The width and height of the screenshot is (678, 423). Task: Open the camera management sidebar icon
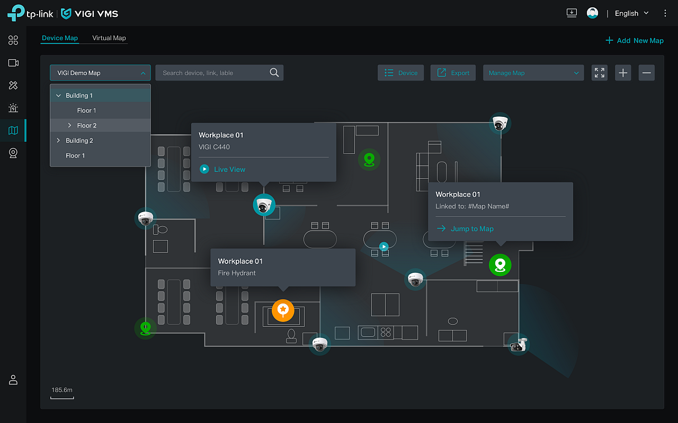pyautogui.click(x=13, y=62)
